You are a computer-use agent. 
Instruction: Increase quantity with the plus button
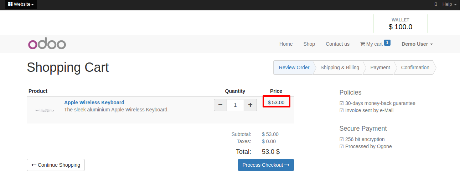click(x=250, y=105)
